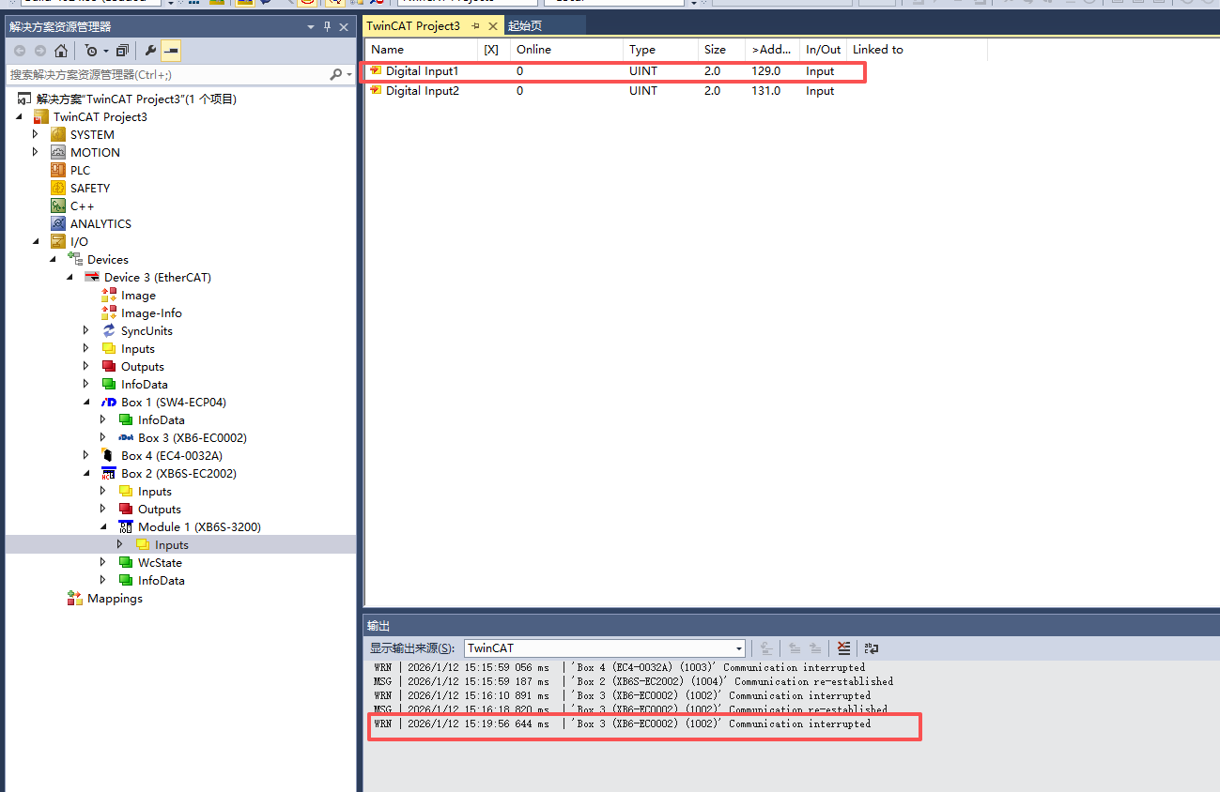This screenshot has height=792, width=1220.
Task: Toggle the highlighted preview-selected-items button
Action: pyautogui.click(x=171, y=51)
